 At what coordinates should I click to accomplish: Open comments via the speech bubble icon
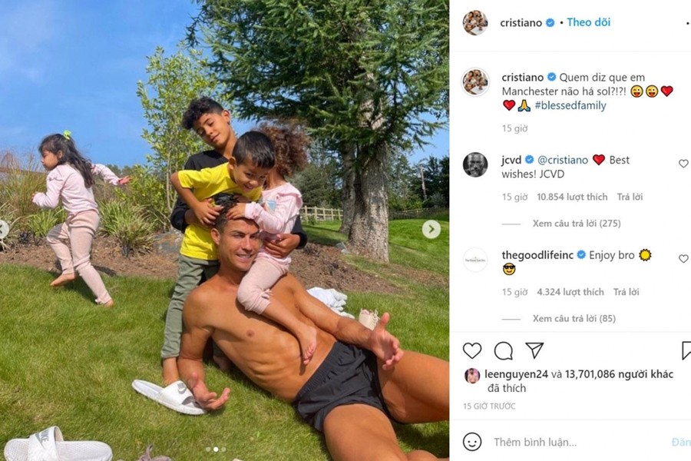point(503,351)
